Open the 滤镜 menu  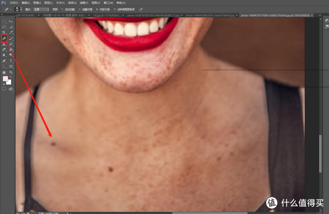(x=84, y=3)
